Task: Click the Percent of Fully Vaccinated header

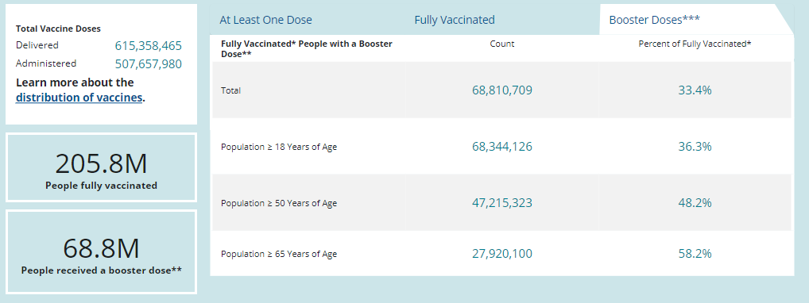Action: pyautogui.click(x=695, y=44)
